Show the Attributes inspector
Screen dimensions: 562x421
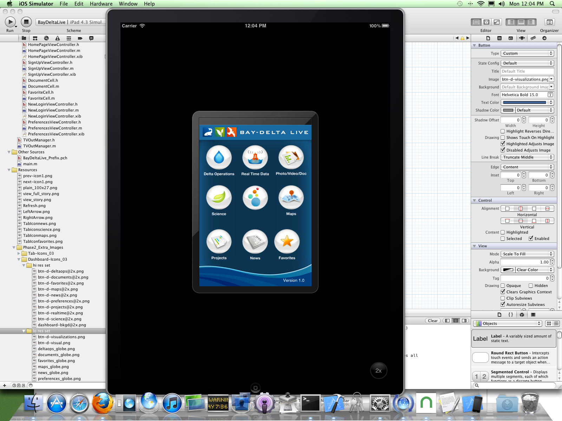pos(522,38)
